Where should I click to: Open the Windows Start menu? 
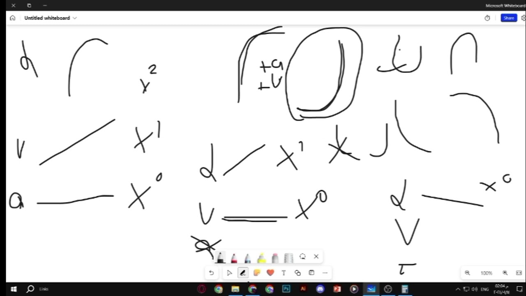tap(13, 289)
